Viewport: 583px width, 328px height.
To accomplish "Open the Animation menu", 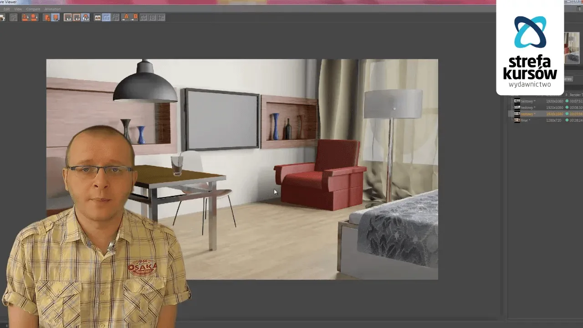I will (x=52, y=9).
